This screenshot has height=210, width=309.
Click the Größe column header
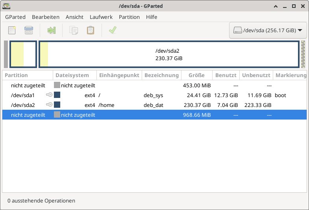coord(197,75)
